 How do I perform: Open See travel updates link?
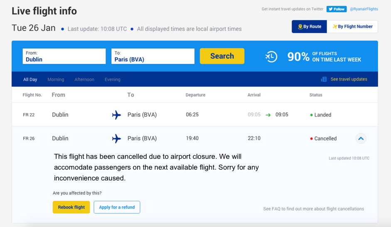click(x=349, y=79)
